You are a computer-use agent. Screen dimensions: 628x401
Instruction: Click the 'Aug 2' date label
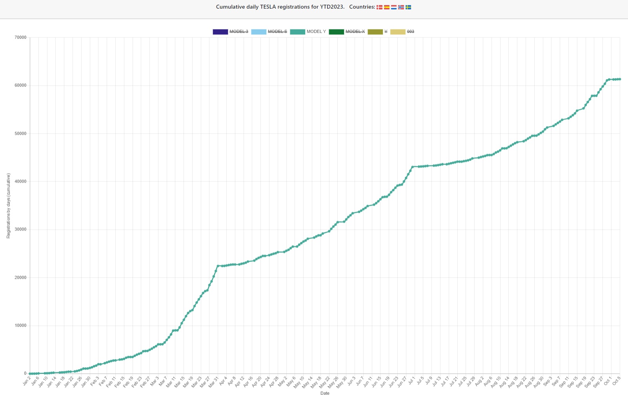tap(479, 381)
